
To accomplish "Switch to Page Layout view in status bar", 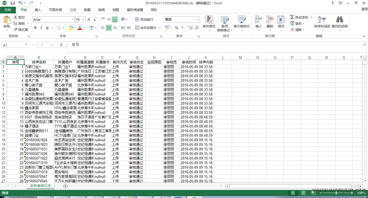I will pos(303,193).
